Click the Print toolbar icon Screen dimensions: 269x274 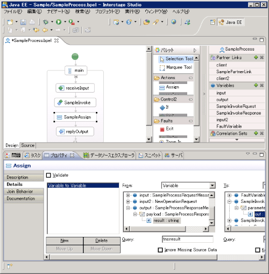pos(32,22)
